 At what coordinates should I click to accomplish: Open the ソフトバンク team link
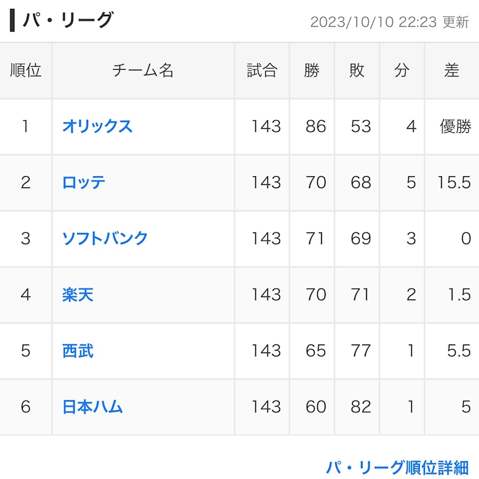coord(105,238)
